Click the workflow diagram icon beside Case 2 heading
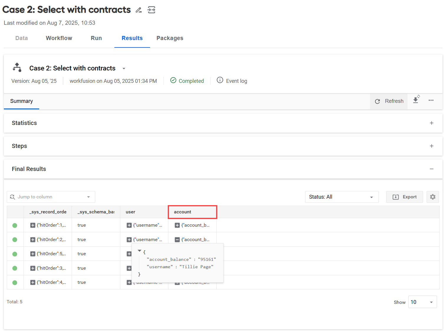 click(17, 67)
